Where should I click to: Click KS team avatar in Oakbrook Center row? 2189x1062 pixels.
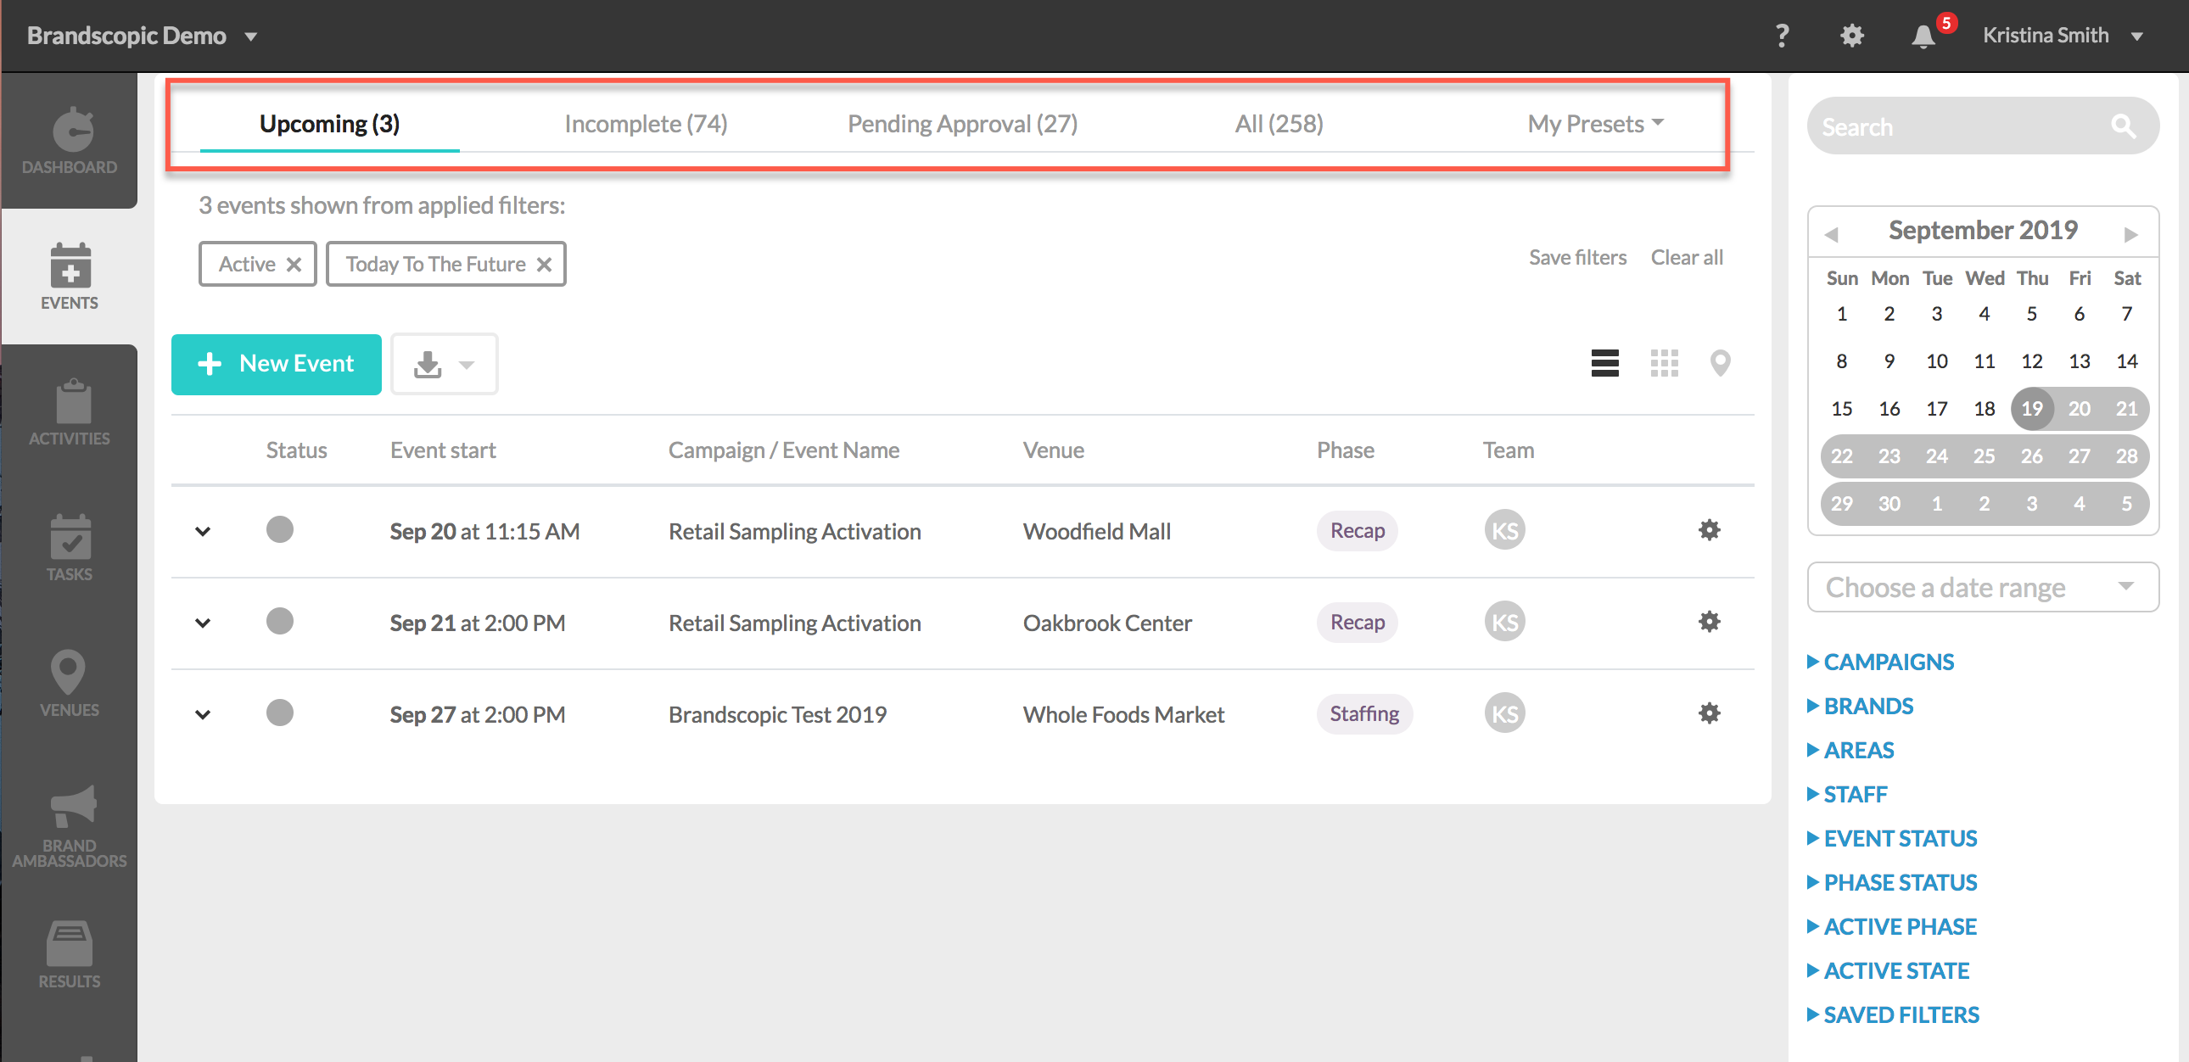pos(1504,622)
